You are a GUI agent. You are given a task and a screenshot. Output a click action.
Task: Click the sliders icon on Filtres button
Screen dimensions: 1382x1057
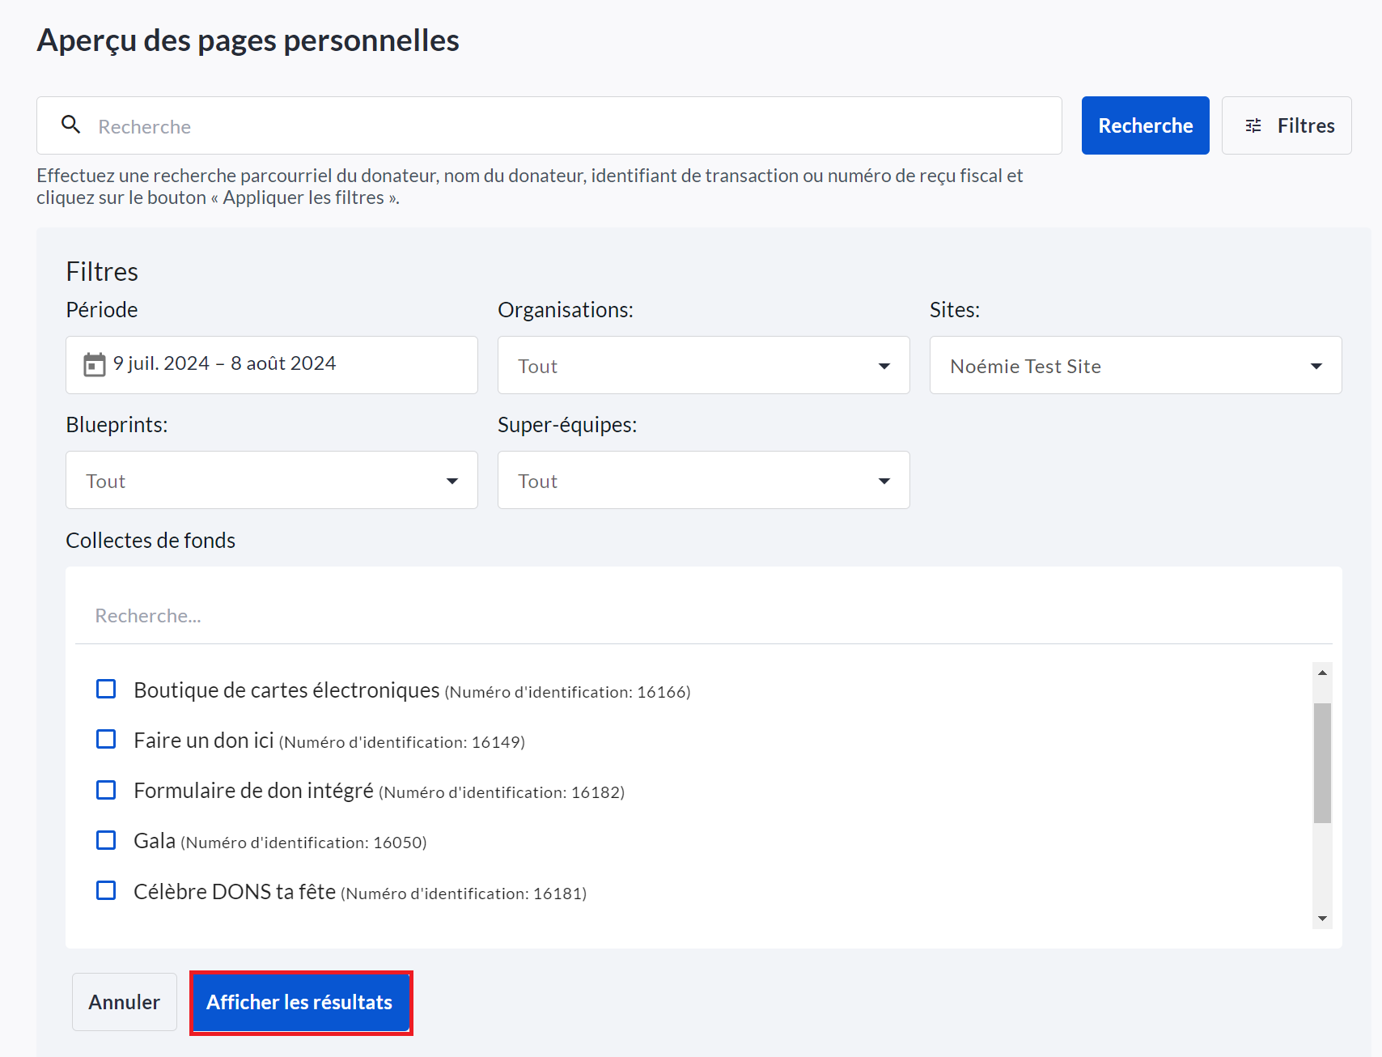[x=1253, y=125]
